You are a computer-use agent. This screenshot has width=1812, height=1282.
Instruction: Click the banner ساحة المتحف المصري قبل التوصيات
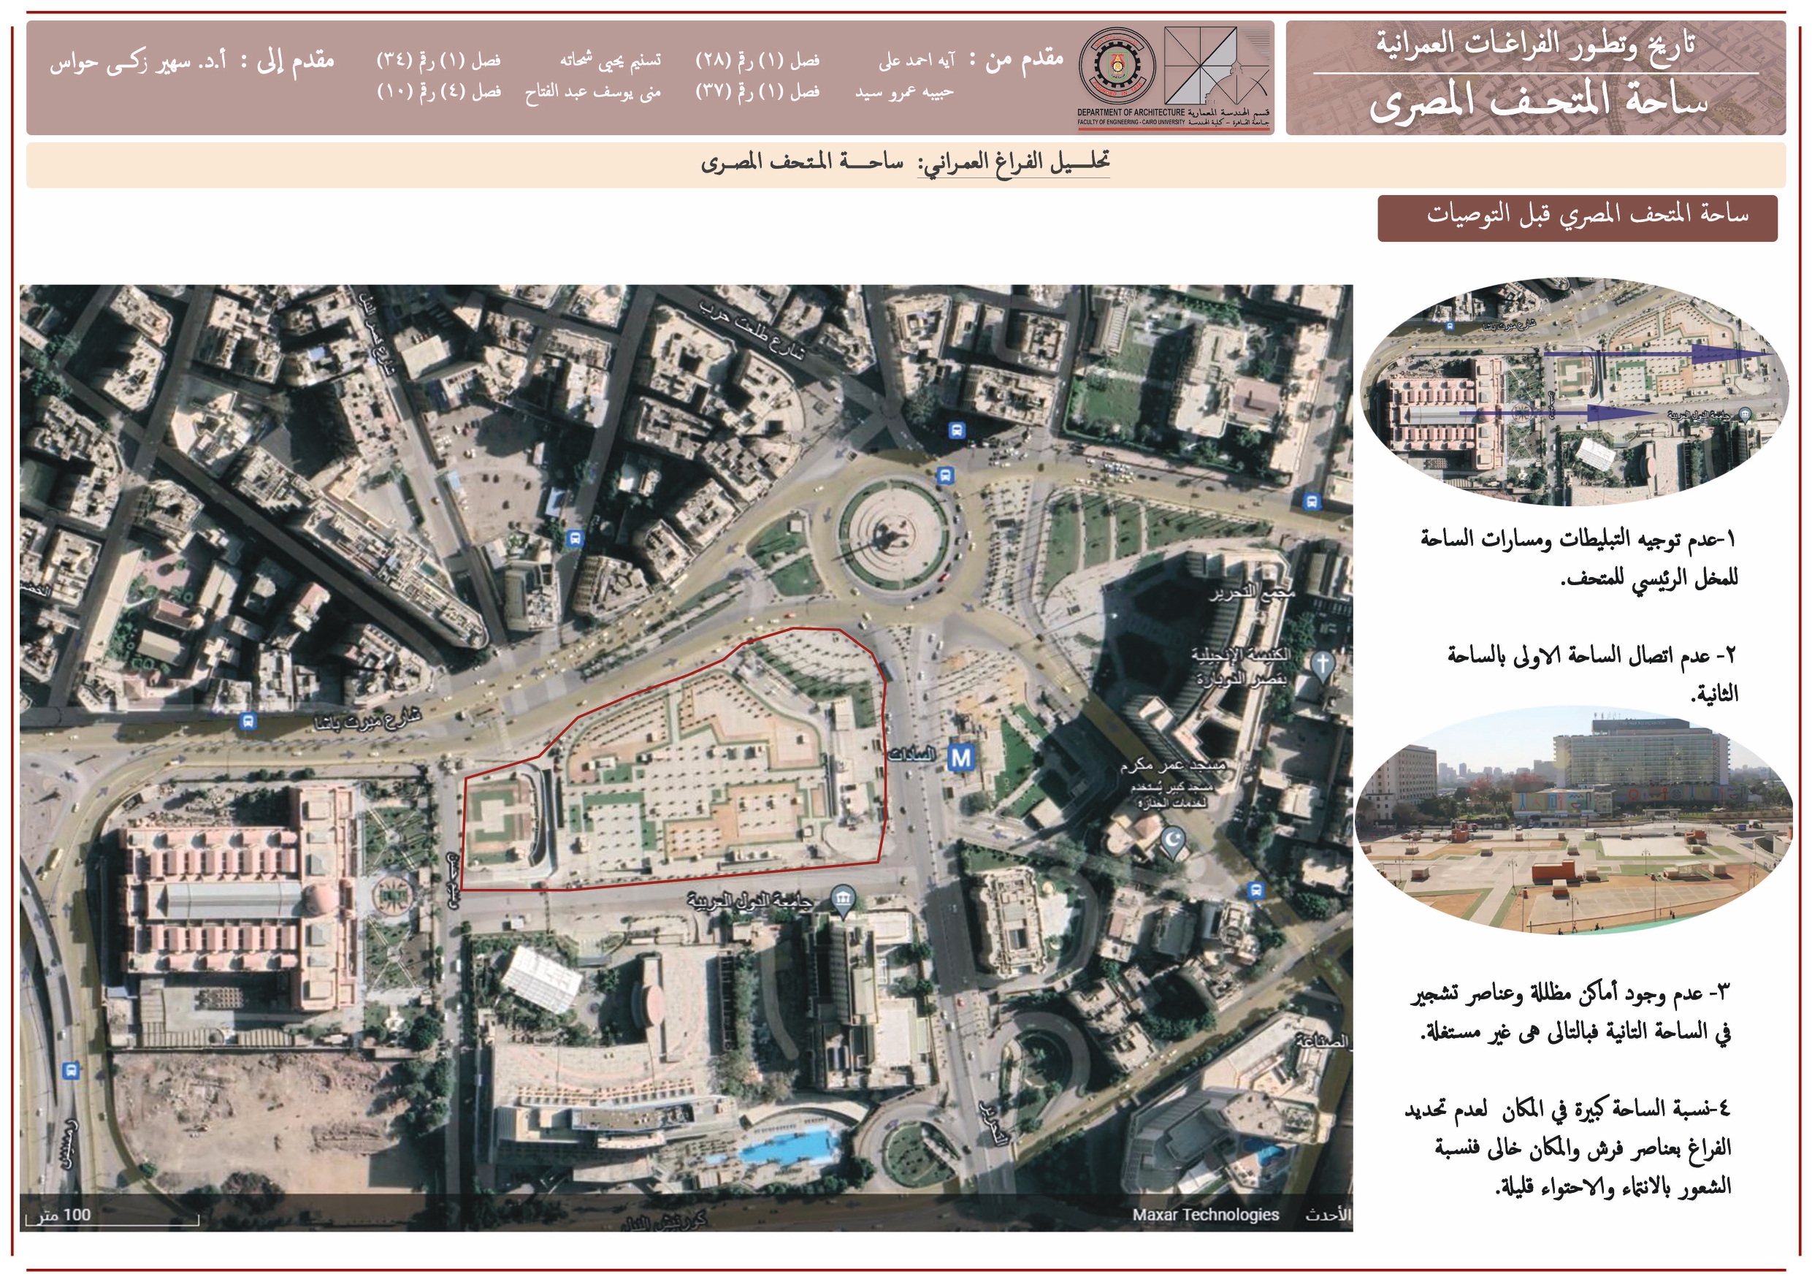1577,218
